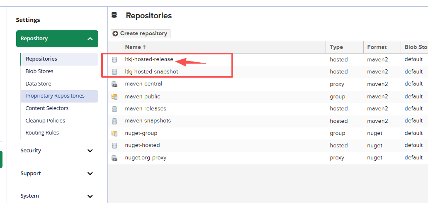Open the maven-snapshots repository
This screenshot has width=428, height=203.
(x=148, y=120)
